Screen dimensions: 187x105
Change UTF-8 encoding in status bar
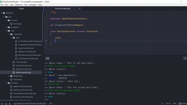click(168, 104)
